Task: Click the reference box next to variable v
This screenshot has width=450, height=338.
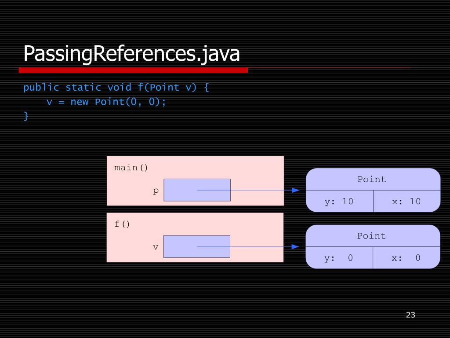Action: [196, 246]
